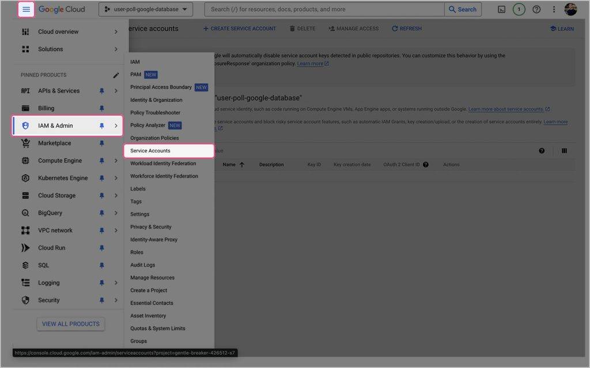Viewport: 590px width, 368px height.
Task: Open Quotas & System Limits item
Action: tap(158, 328)
